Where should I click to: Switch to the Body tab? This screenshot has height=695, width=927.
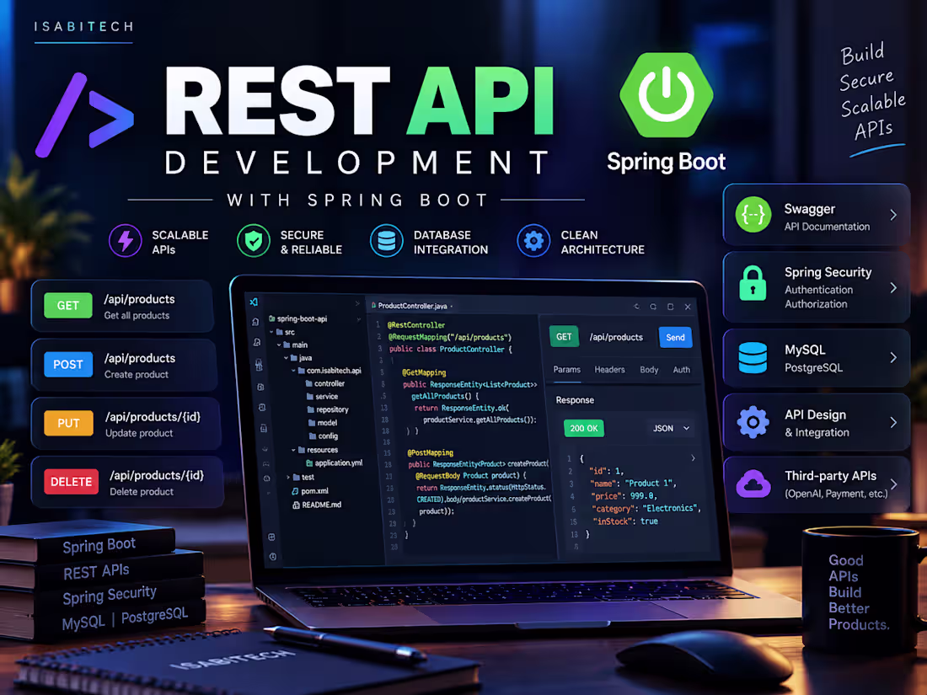(649, 370)
